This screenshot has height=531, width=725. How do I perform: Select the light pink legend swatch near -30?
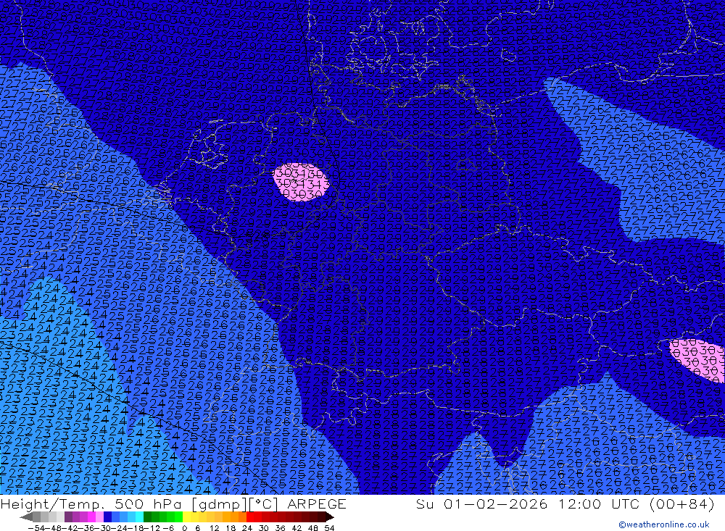99,517
